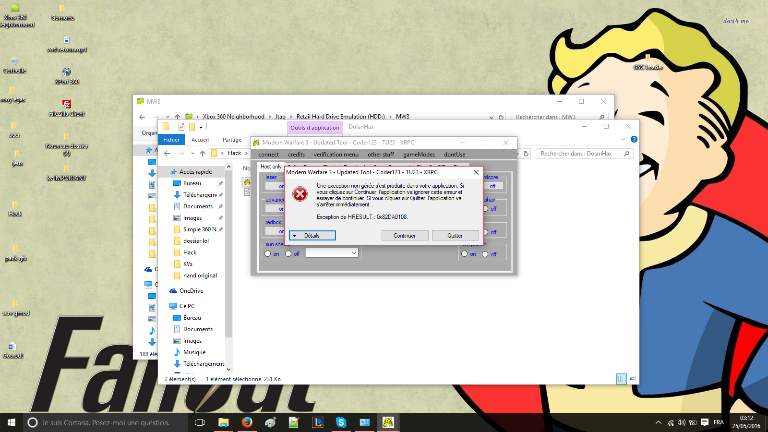The image size is (768, 432).
Task: Open File Explorer from the taskbar
Action: tap(223, 422)
